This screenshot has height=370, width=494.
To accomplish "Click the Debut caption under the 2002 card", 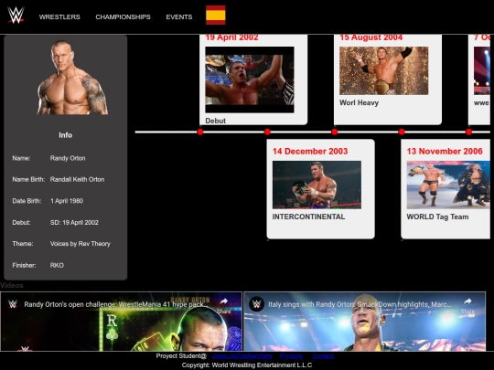I will (216, 121).
